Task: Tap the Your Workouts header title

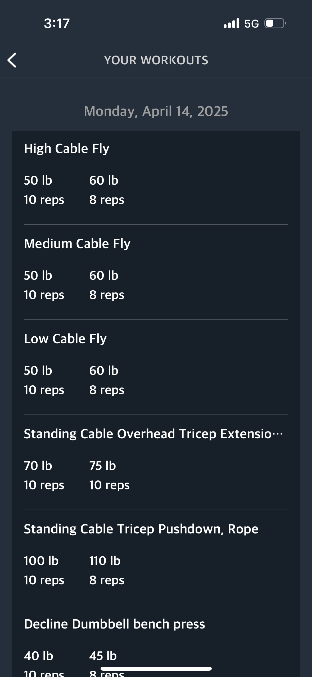Action: 156,60
